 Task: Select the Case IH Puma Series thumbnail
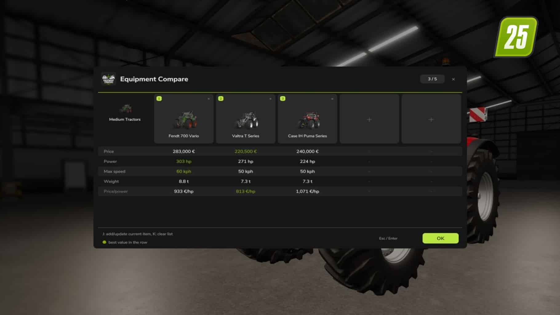[309, 120]
